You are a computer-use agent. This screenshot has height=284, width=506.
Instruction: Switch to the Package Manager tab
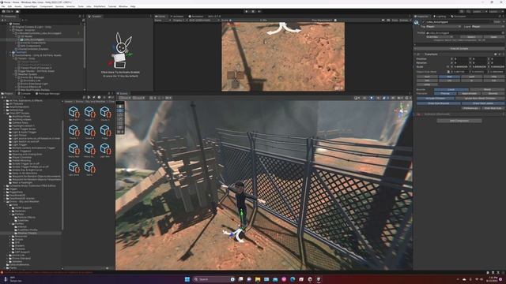[47, 94]
